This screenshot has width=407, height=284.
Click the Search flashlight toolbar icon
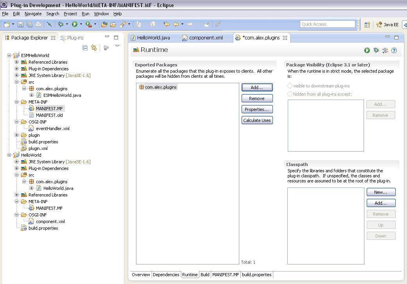(x=123, y=24)
